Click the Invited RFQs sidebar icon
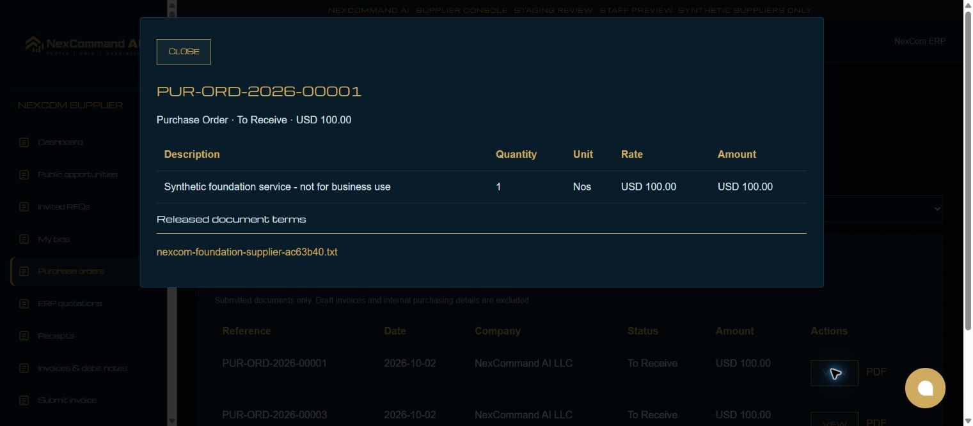The height and width of the screenshot is (426, 973). (24, 207)
